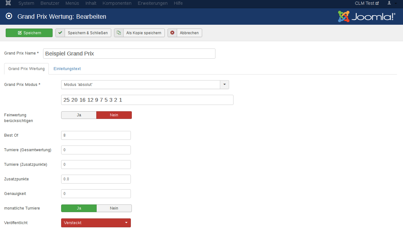Set Feinwertung berücksichtigen to Ja
Viewport: 403px width, 246px height.
pyautogui.click(x=79, y=115)
